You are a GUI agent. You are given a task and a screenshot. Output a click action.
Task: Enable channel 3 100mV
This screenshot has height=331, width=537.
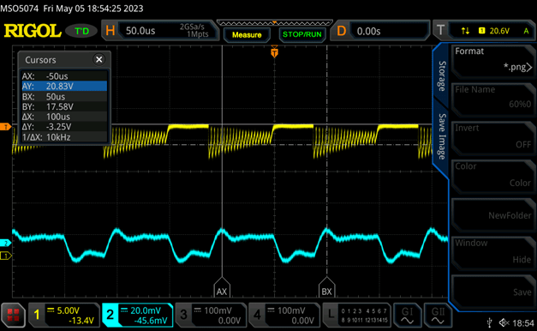point(211,315)
